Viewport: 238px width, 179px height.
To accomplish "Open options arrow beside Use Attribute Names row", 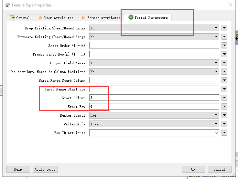I will pyautogui.click(x=224, y=72).
